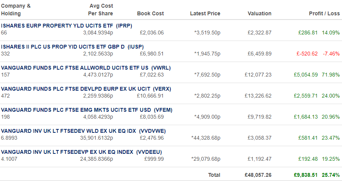The width and height of the screenshot is (342, 181).
Task: Click the Latest Price column header
Action: pos(205,13)
